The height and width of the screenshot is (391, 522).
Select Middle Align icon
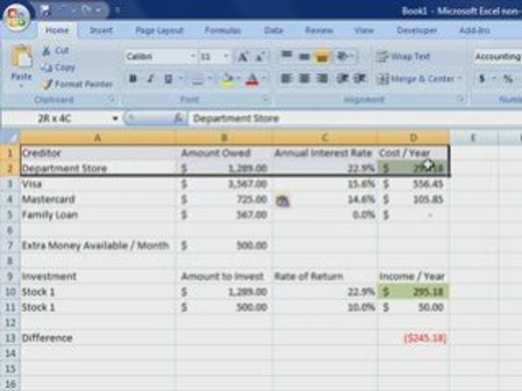pyautogui.click(x=304, y=56)
